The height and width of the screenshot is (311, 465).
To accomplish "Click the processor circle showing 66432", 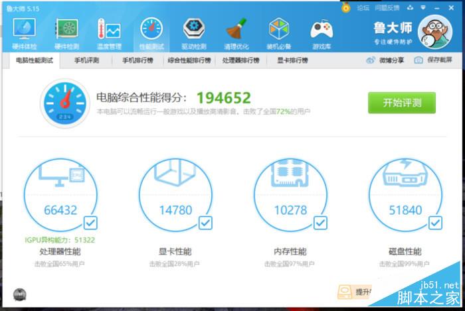I will [60, 196].
